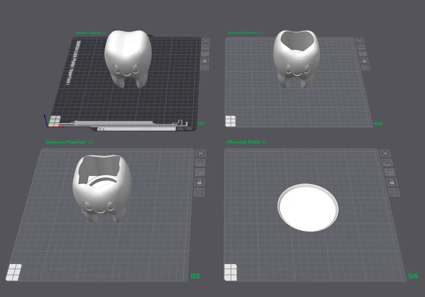
Task: Arrange objects on Circle Planter plate
Action: pyautogui.click(x=362, y=54)
